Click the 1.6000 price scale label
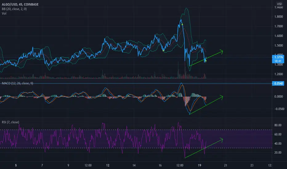 pyautogui.click(x=278, y=36)
